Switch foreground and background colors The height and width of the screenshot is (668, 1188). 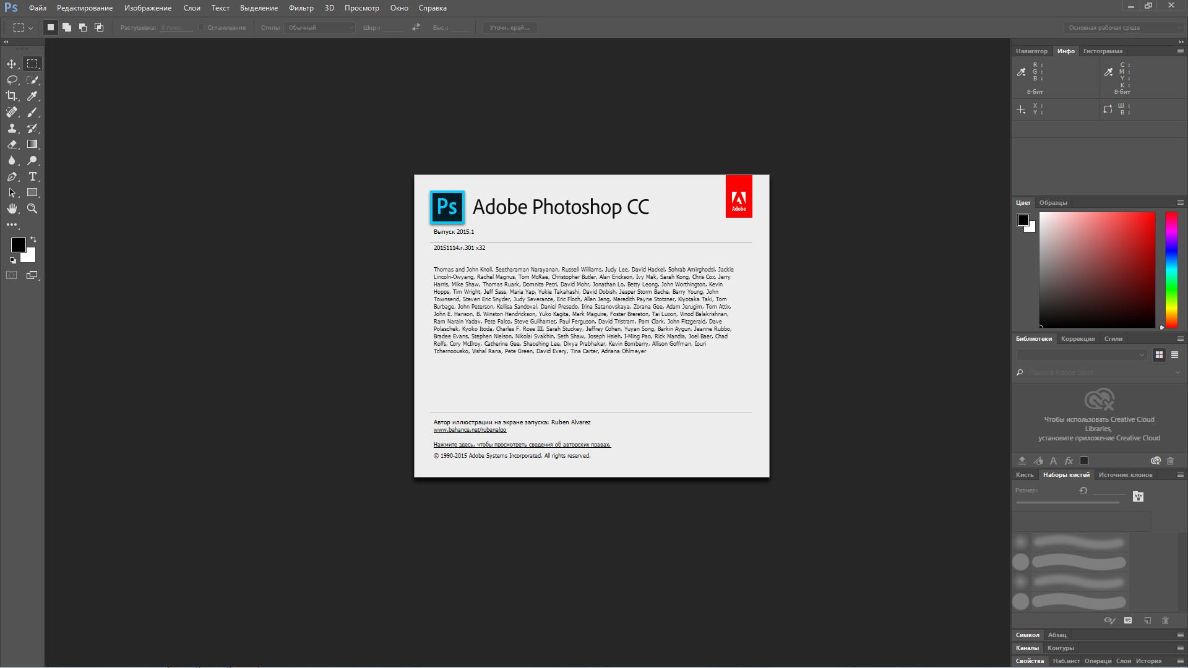pyautogui.click(x=33, y=239)
